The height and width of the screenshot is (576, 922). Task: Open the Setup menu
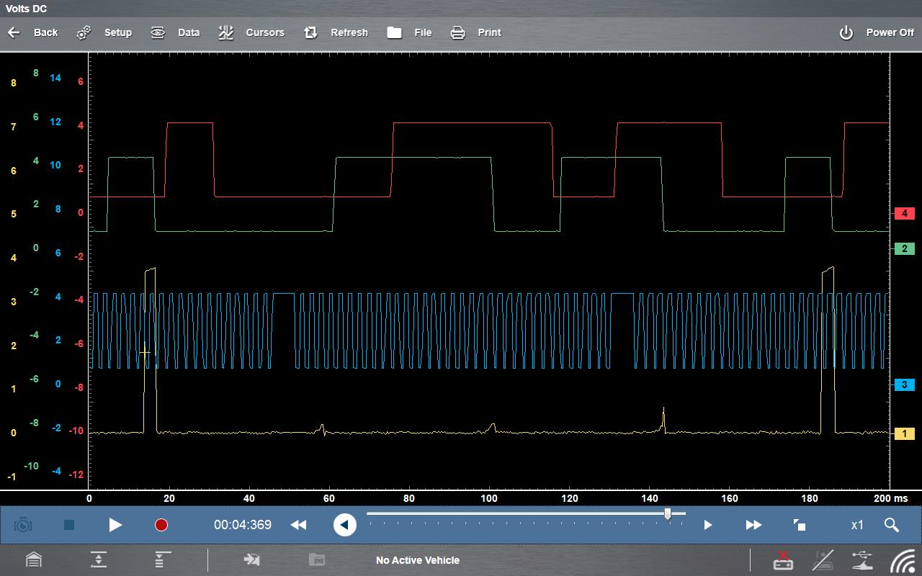click(104, 32)
